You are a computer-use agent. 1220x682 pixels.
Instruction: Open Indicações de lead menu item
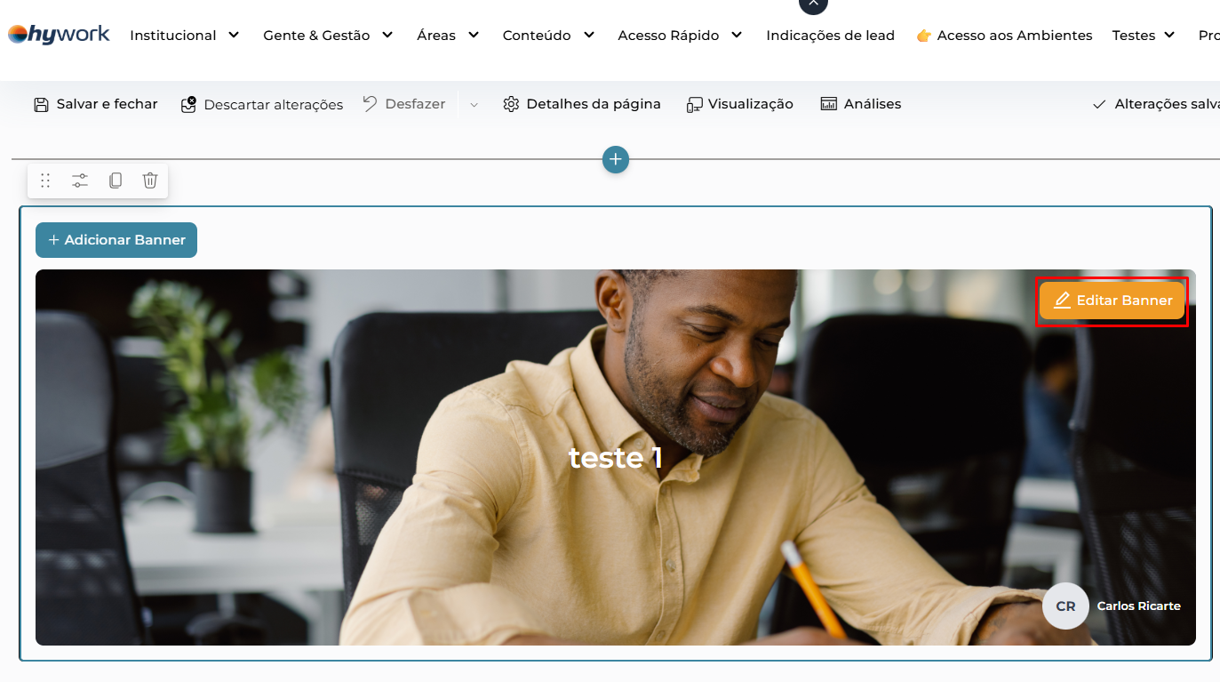tap(830, 36)
